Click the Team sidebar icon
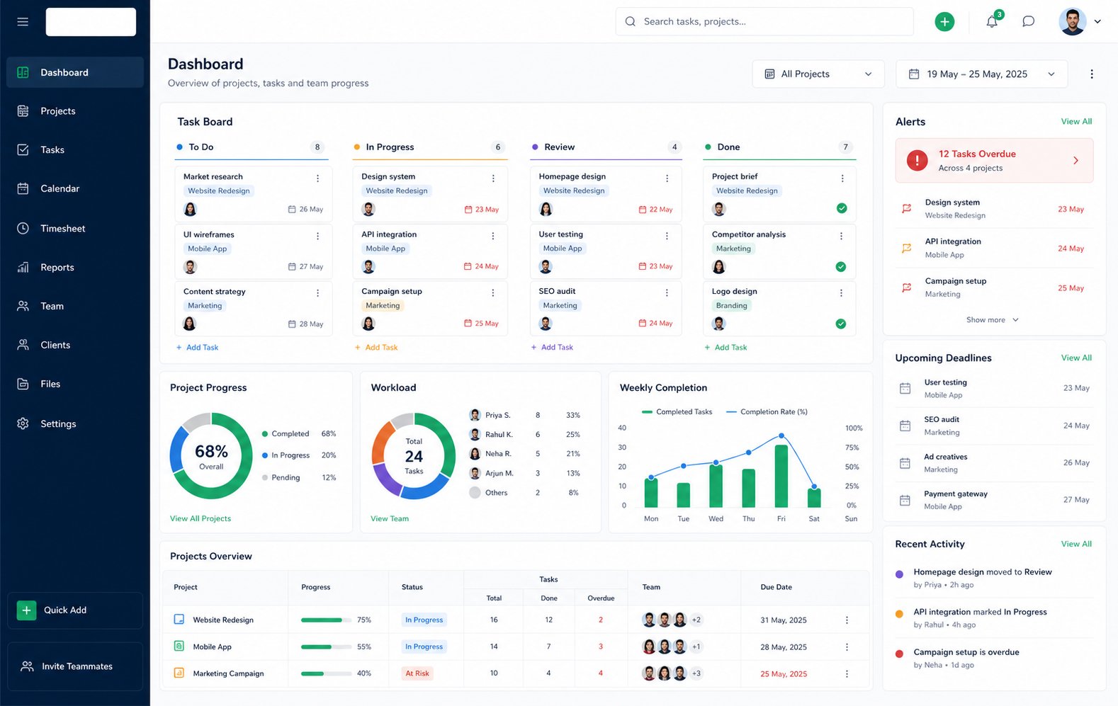Viewport: 1118px width, 706px height. point(23,306)
